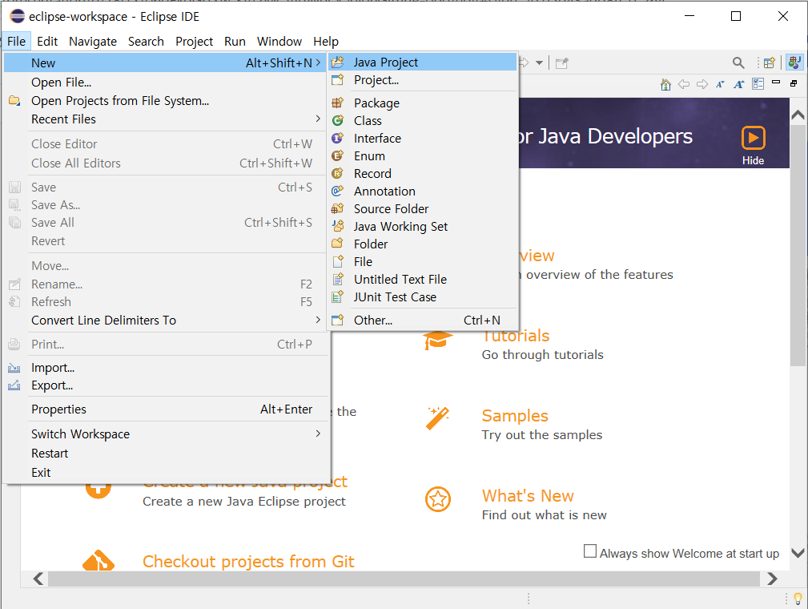Choose Interface from the New submenu
The width and height of the screenshot is (808, 609).
point(423,138)
